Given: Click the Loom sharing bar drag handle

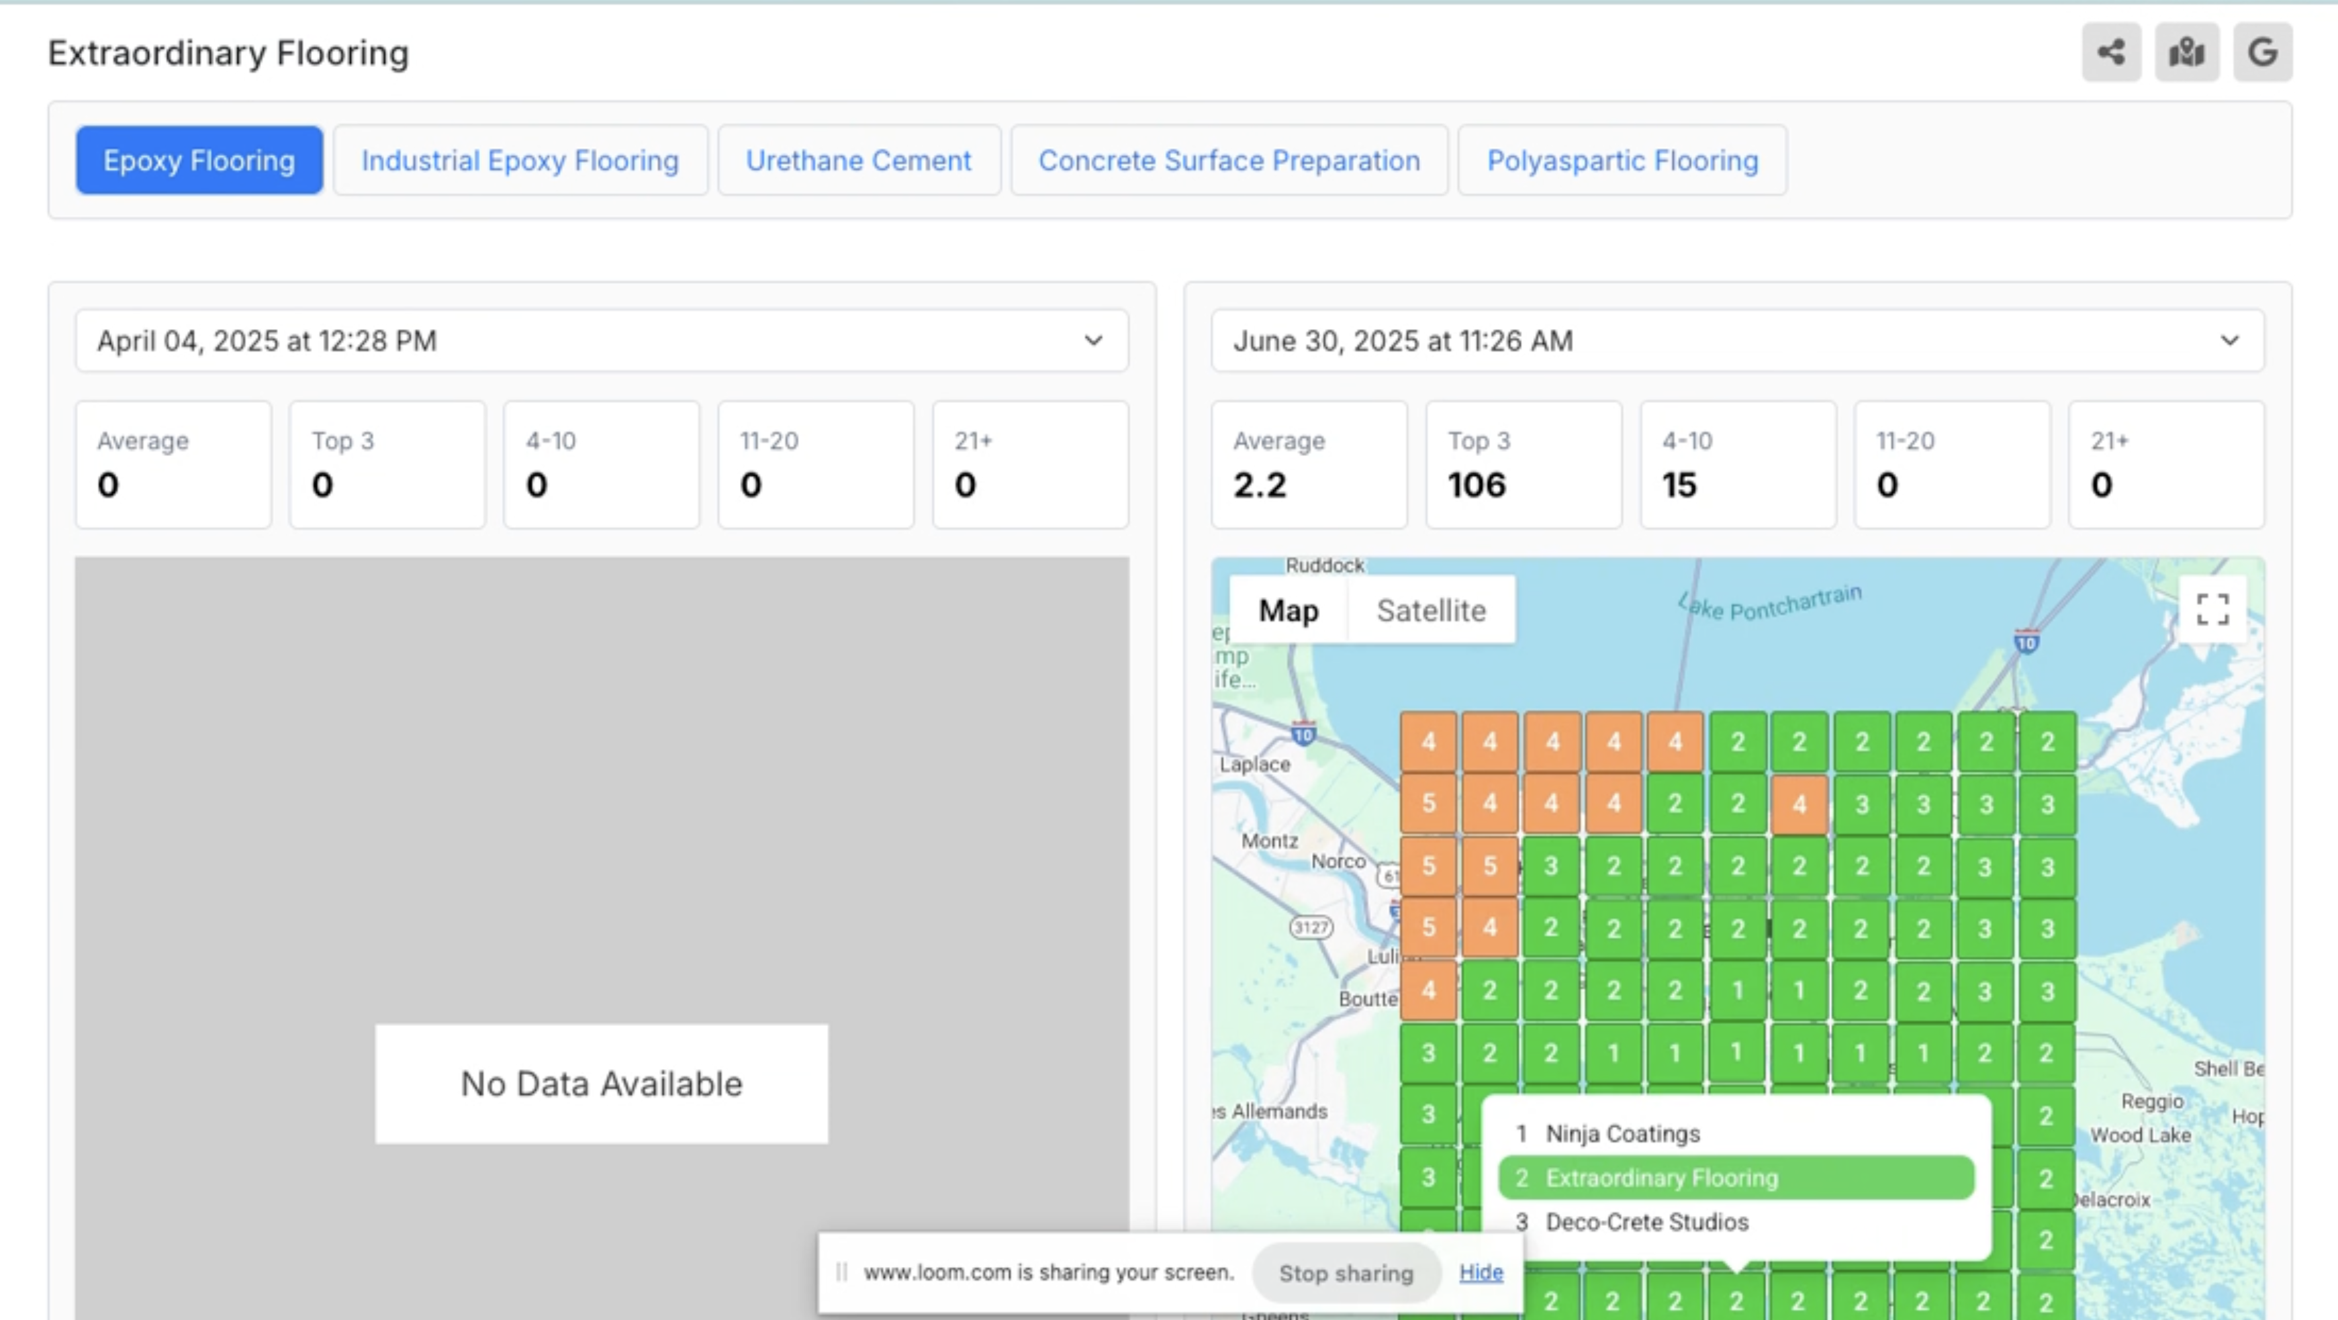Looking at the screenshot, I should pyautogui.click(x=841, y=1272).
